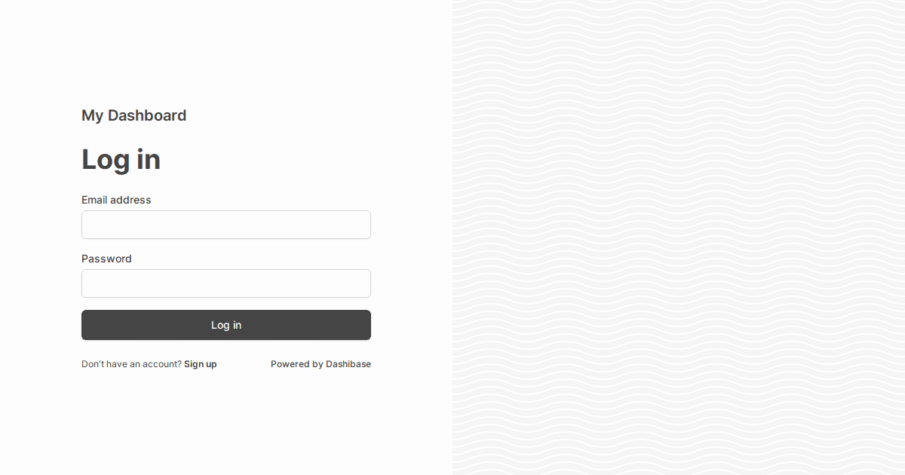This screenshot has width=905, height=475.
Task: Click the "Don't have an account?" text
Action: point(131,364)
